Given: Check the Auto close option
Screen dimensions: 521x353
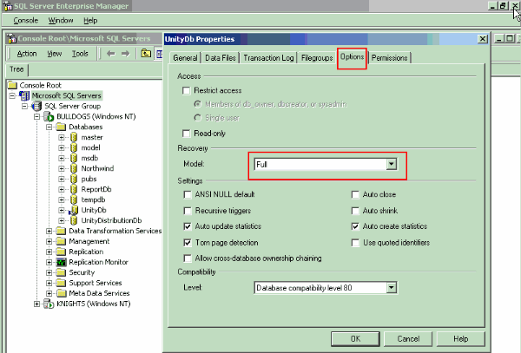Looking at the screenshot, I should click(x=355, y=194).
